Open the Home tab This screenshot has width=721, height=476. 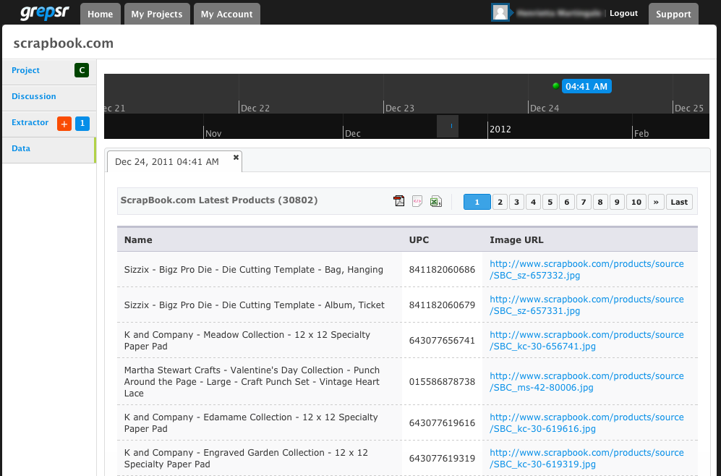pos(101,14)
